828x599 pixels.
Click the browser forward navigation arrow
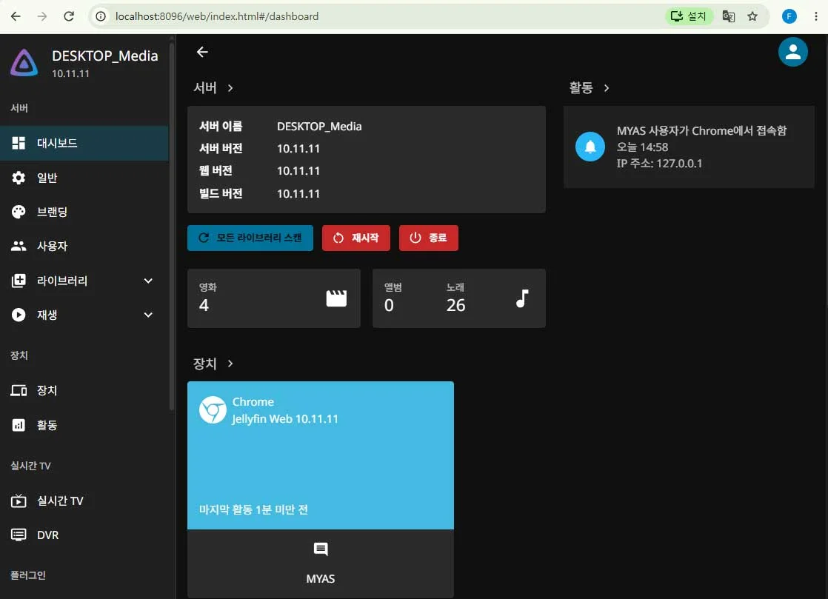pyautogui.click(x=42, y=16)
